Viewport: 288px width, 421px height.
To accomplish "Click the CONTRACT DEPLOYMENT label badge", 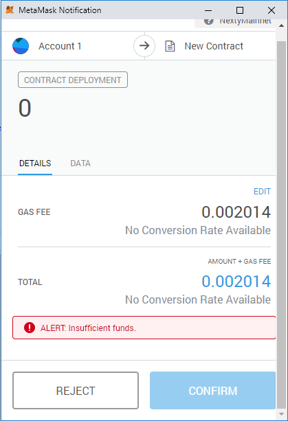I will [73, 80].
